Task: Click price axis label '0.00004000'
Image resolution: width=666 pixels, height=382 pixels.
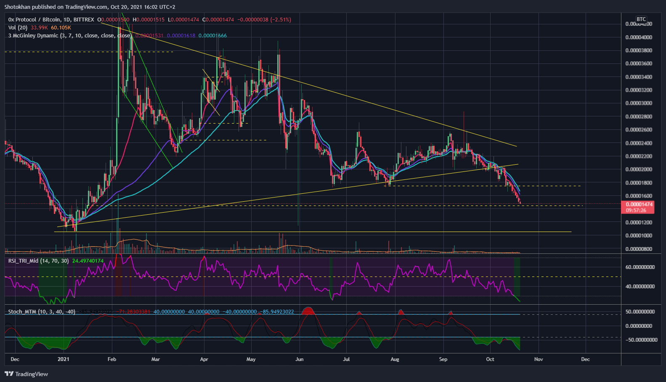Action: [639, 37]
